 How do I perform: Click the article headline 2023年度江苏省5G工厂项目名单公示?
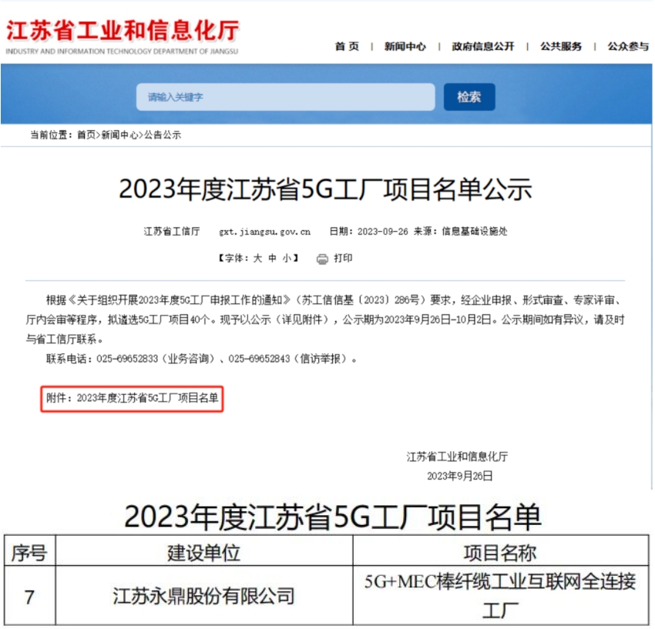coord(325,189)
